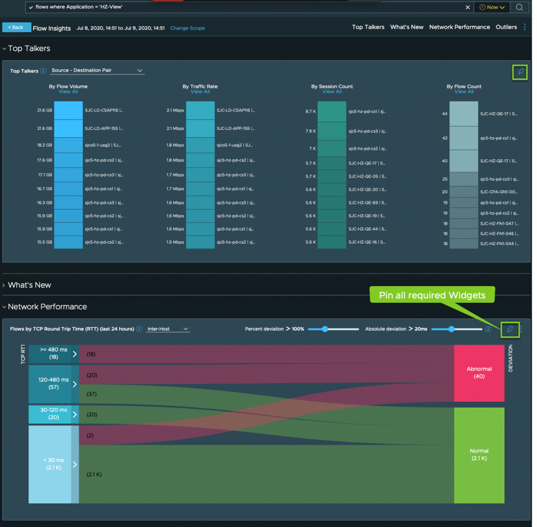This screenshot has height=527, width=537.
Task: Collapse the Top Talkers section
Action: [4, 49]
